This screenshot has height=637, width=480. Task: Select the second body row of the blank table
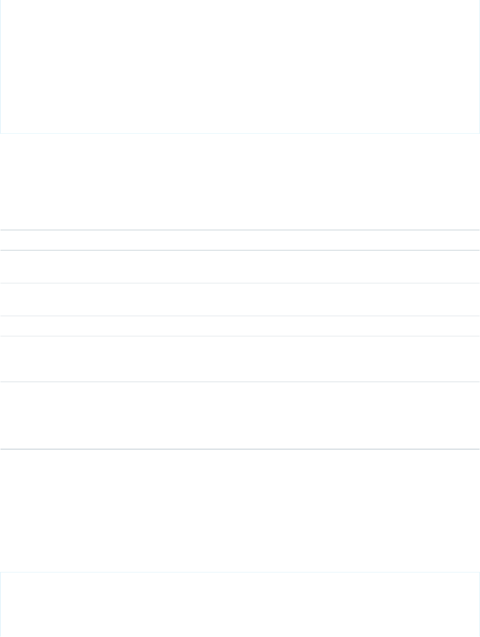pyautogui.click(x=240, y=300)
